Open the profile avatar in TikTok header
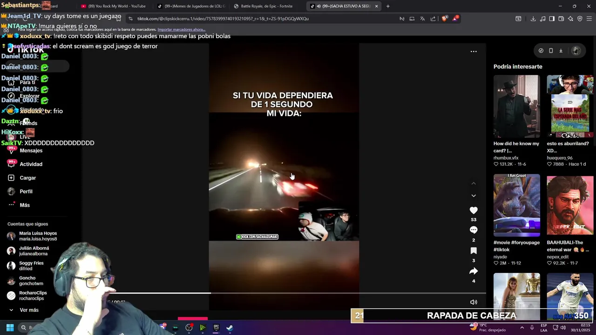The image size is (596, 335). tap(576, 51)
